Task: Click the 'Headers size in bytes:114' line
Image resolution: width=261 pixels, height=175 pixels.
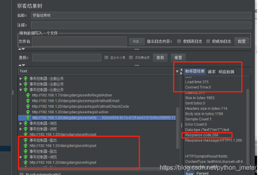Action: click(x=206, y=109)
